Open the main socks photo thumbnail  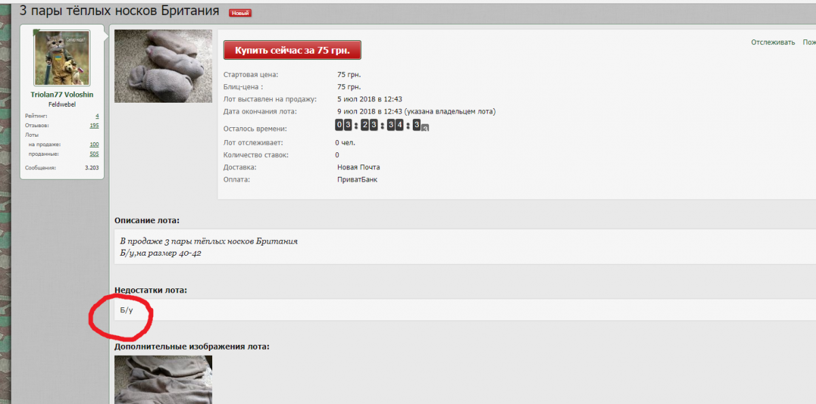pos(163,66)
